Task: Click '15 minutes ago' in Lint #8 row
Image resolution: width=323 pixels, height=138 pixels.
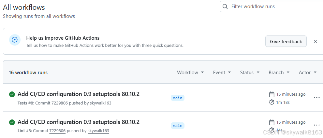Action: click(291, 122)
